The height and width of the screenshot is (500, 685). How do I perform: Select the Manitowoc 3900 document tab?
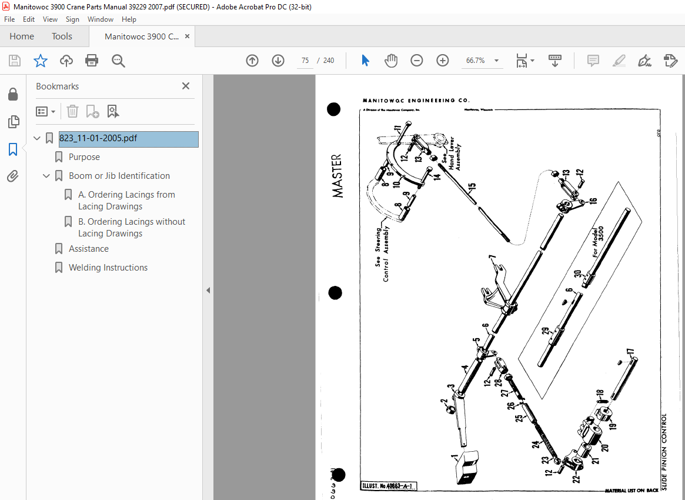click(x=142, y=36)
